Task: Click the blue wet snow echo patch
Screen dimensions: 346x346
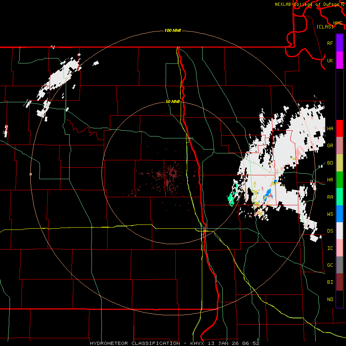Action: point(268,194)
